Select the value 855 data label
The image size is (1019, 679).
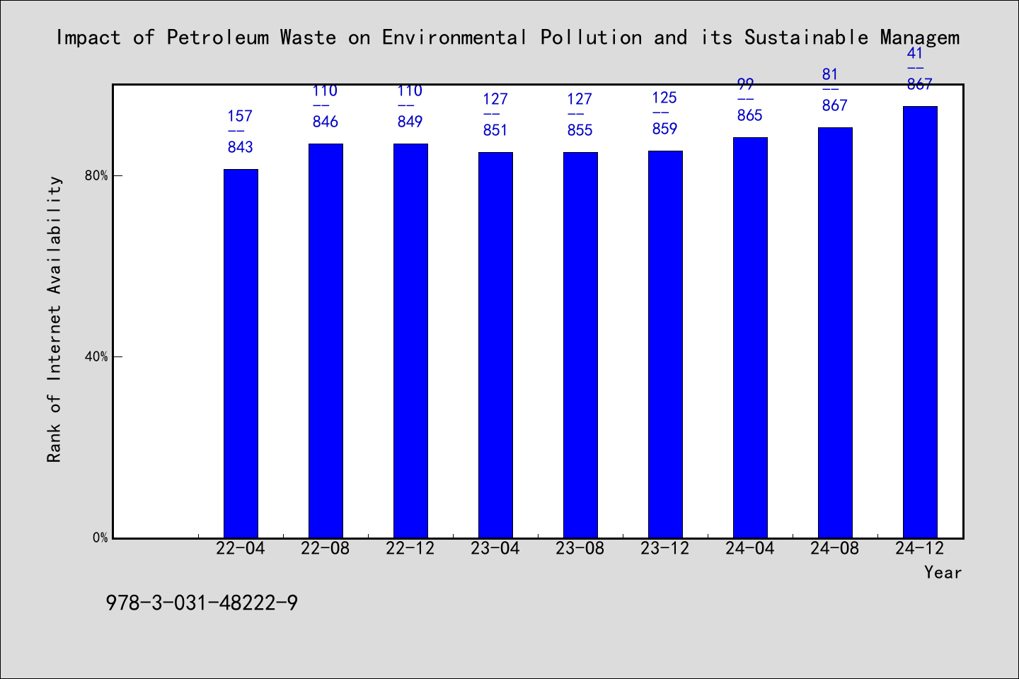coord(580,130)
